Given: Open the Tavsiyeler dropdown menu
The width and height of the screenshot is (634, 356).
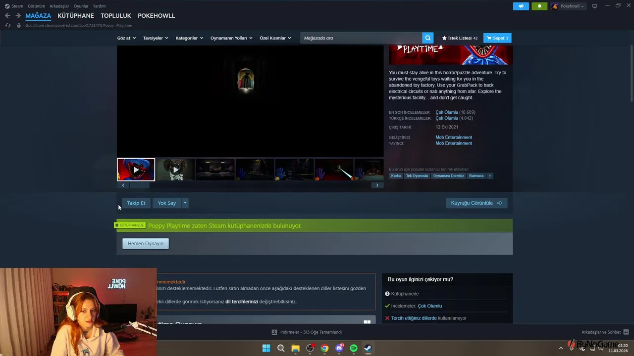Looking at the screenshot, I should [156, 38].
